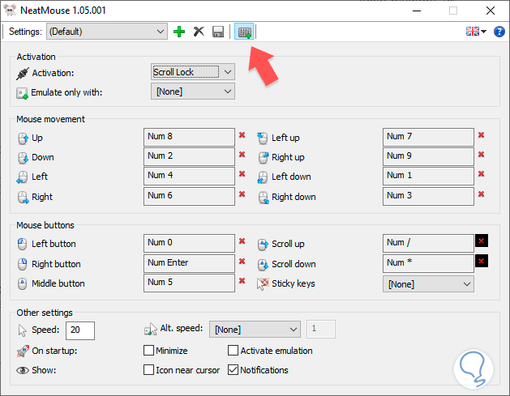The height and width of the screenshot is (396, 510).
Task: Enable Minimize on startup
Action: coord(148,351)
